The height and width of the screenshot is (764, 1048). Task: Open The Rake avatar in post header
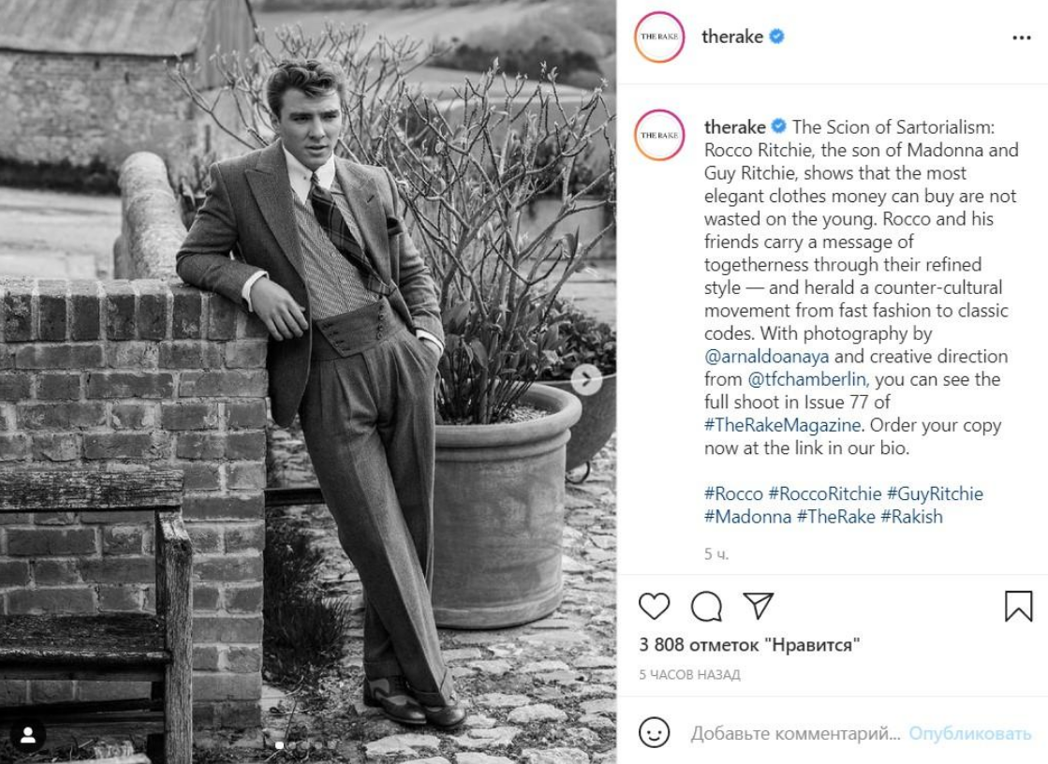659,37
